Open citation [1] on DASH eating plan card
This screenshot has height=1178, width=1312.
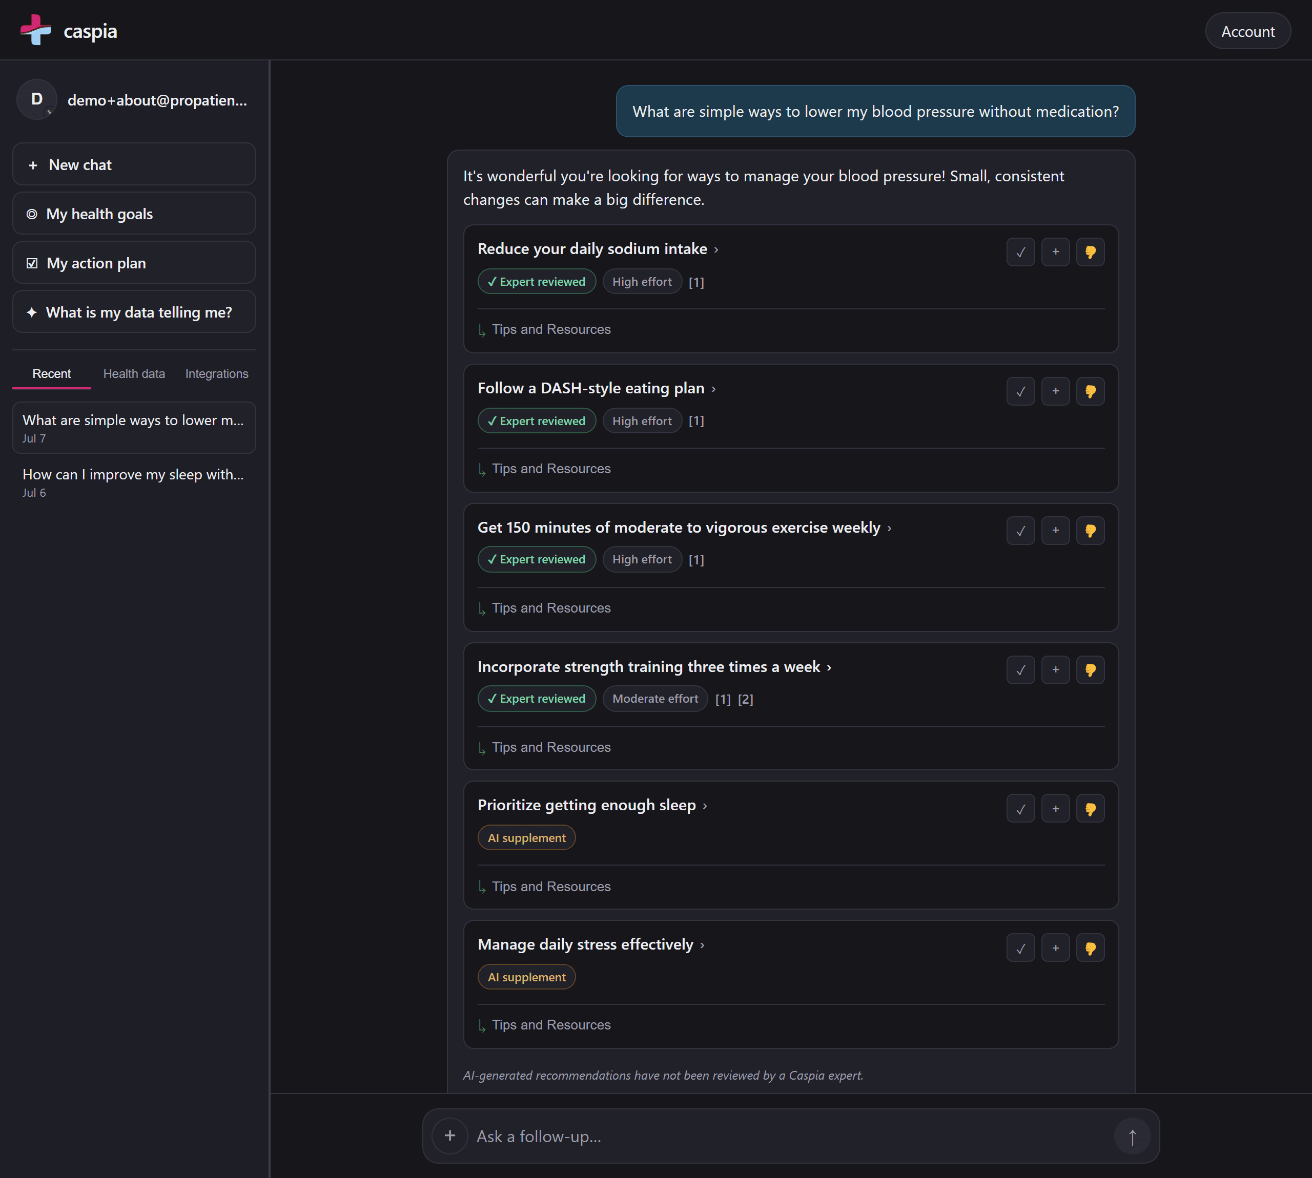[696, 420]
